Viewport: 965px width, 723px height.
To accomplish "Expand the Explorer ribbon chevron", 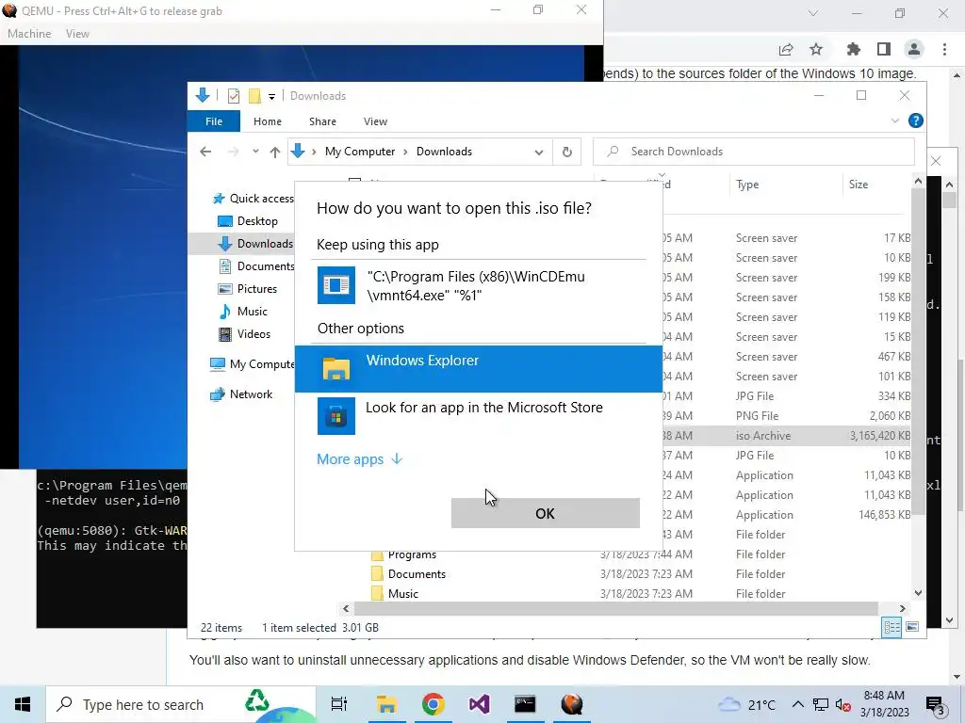I will click(895, 121).
